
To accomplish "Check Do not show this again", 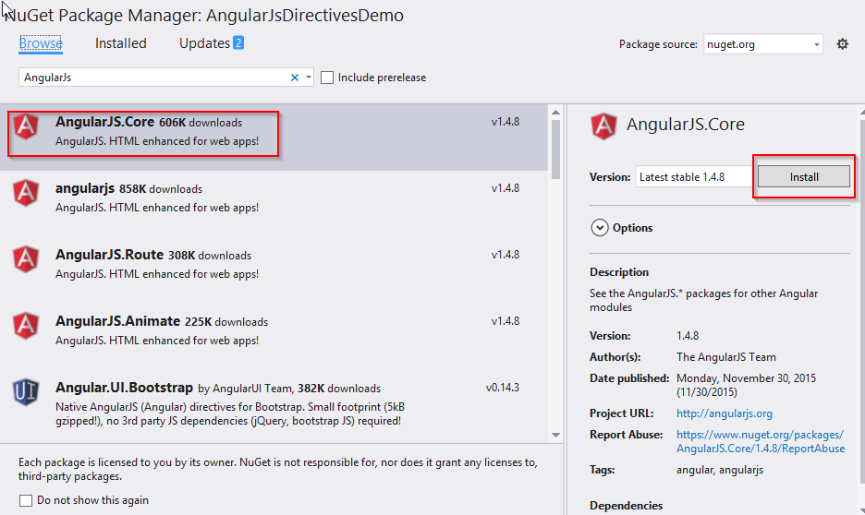I will [x=25, y=500].
